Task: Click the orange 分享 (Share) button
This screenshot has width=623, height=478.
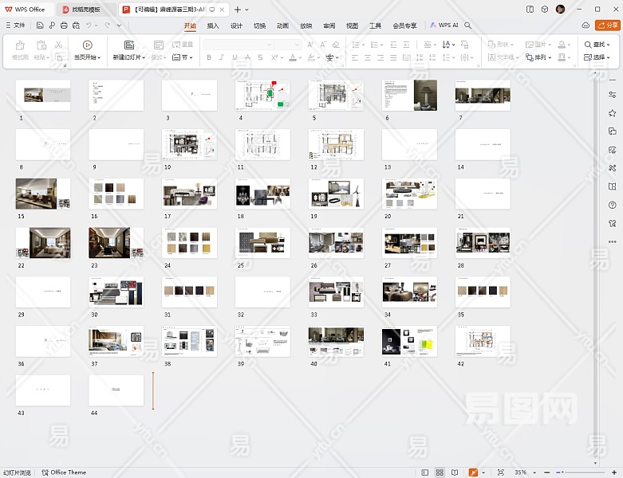Action: 608,25
